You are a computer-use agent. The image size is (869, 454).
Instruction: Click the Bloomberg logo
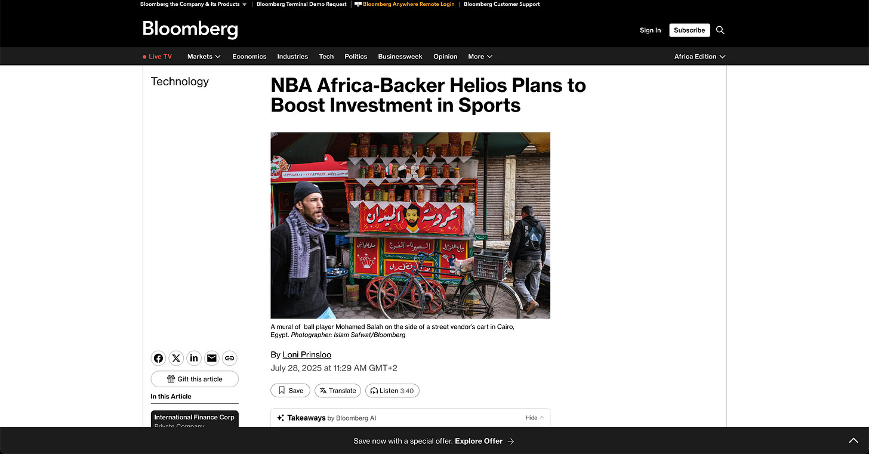pyautogui.click(x=190, y=30)
